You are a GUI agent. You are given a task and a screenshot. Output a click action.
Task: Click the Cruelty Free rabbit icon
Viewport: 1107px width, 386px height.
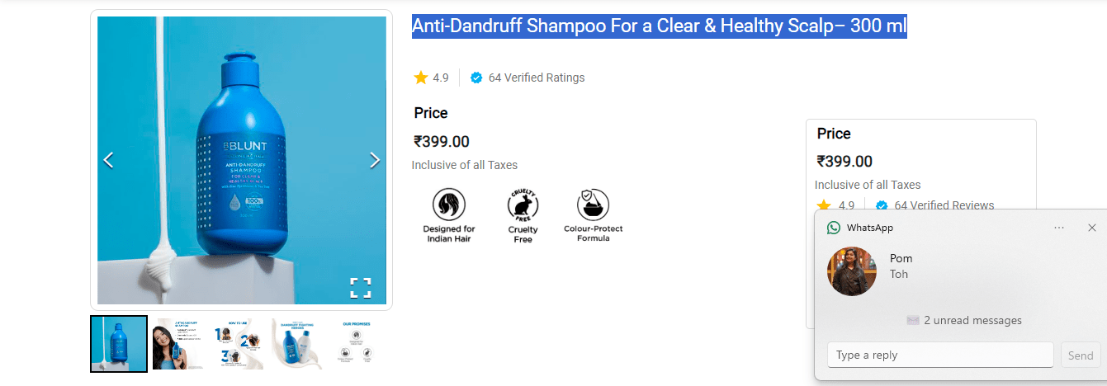(x=523, y=205)
